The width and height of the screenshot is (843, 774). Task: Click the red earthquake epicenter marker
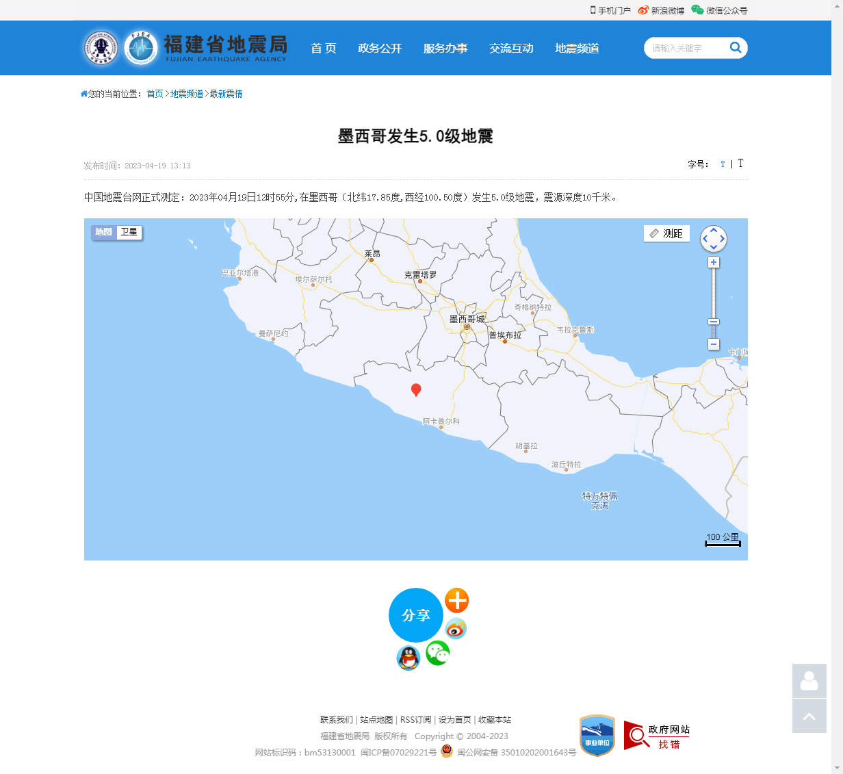click(415, 389)
